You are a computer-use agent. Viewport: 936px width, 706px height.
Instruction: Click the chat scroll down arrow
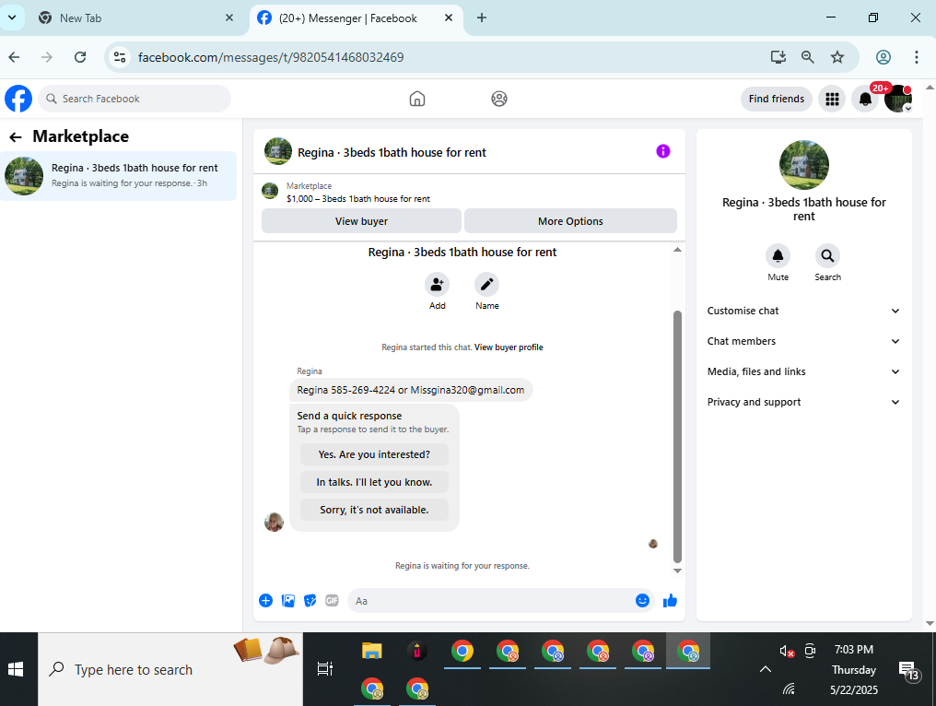tap(677, 571)
